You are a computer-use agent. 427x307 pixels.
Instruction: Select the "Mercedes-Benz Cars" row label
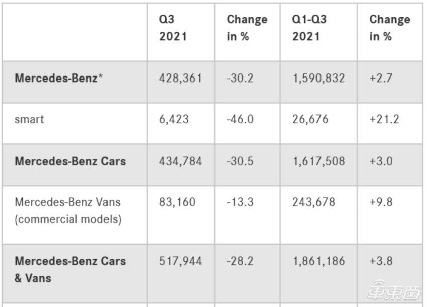pos(70,161)
